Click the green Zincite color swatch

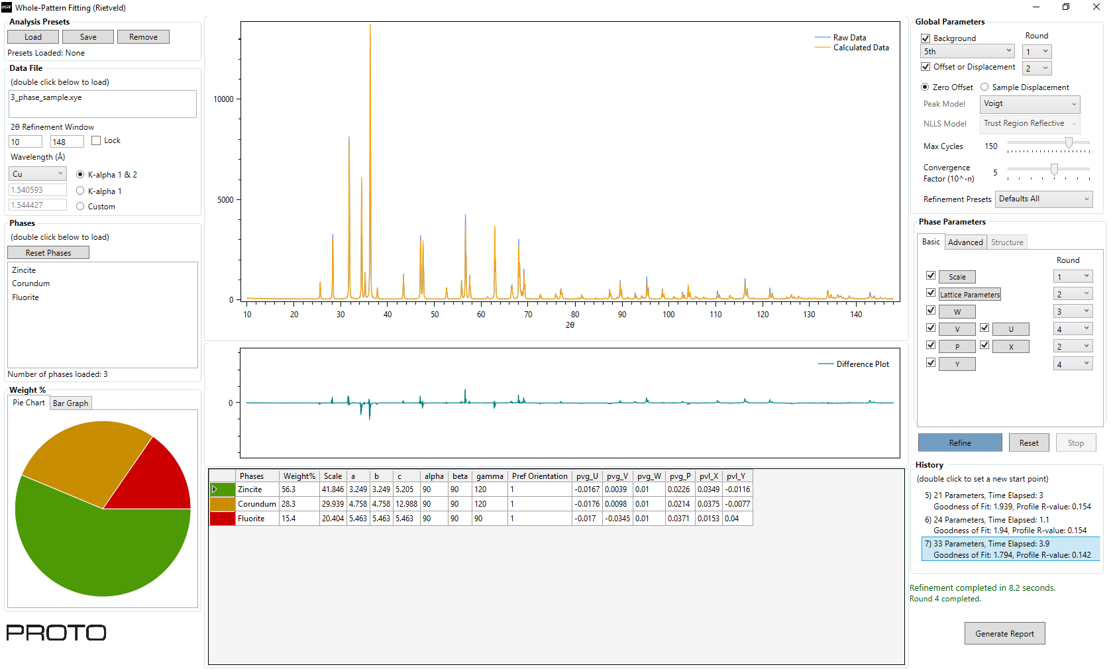tap(227, 489)
